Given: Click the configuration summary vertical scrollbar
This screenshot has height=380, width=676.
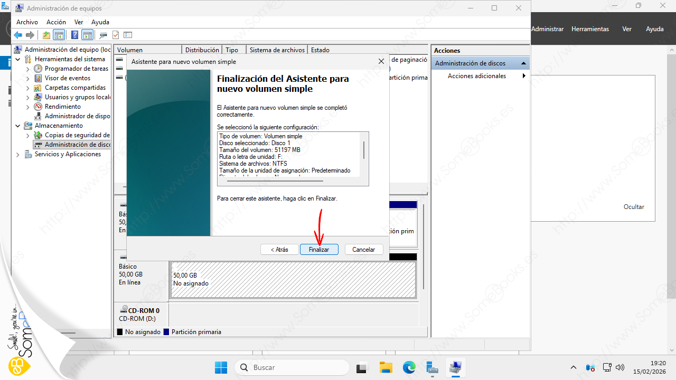Looking at the screenshot, I should coord(363,150).
